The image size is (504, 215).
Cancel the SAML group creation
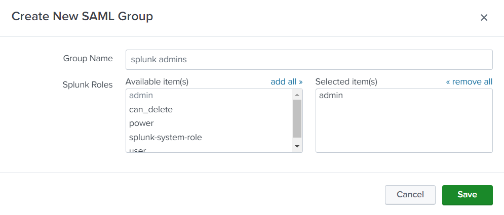coord(410,195)
